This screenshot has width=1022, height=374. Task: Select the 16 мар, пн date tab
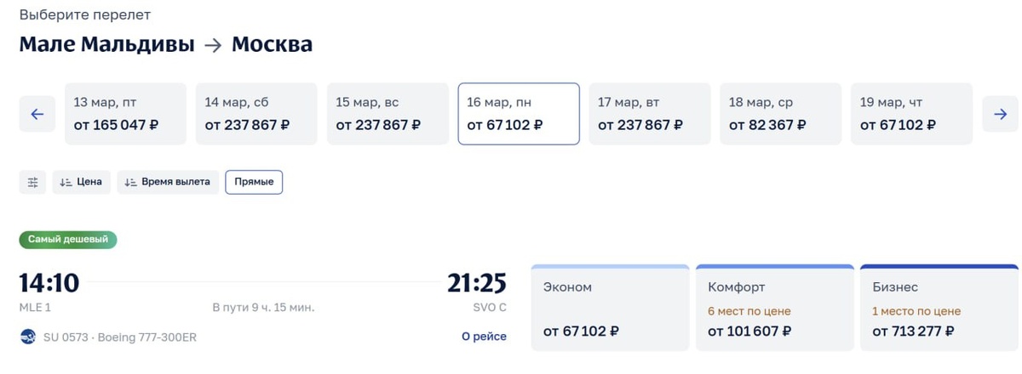(519, 114)
